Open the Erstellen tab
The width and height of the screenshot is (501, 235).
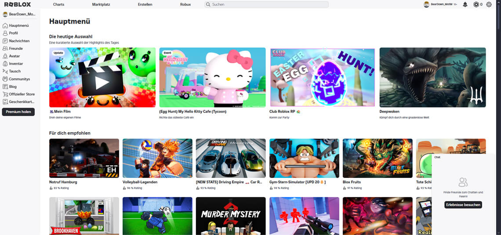[145, 4]
